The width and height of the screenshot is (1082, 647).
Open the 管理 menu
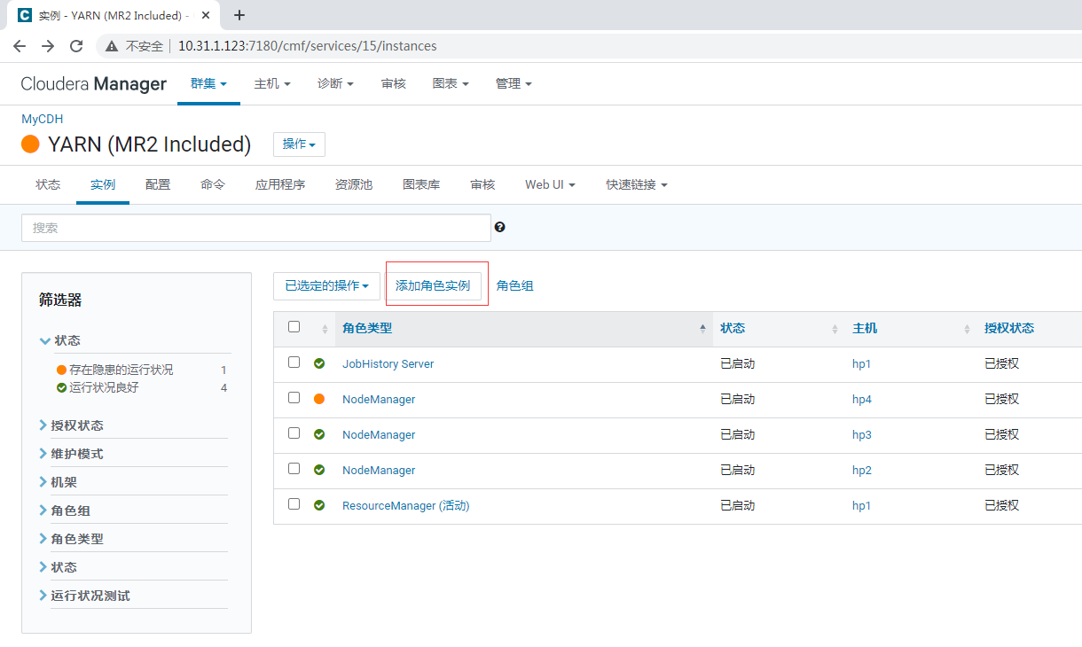pyautogui.click(x=514, y=83)
